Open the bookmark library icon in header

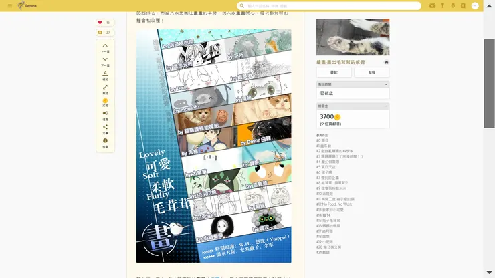pyautogui.click(x=463, y=5)
